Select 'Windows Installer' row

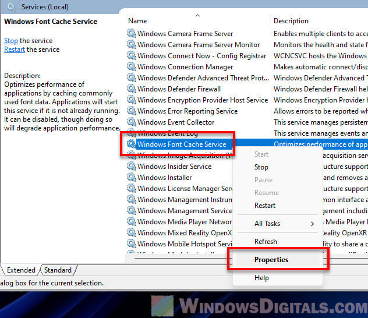[x=165, y=178]
